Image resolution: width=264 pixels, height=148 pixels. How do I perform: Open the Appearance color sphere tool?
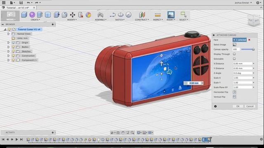[x=88, y=15]
